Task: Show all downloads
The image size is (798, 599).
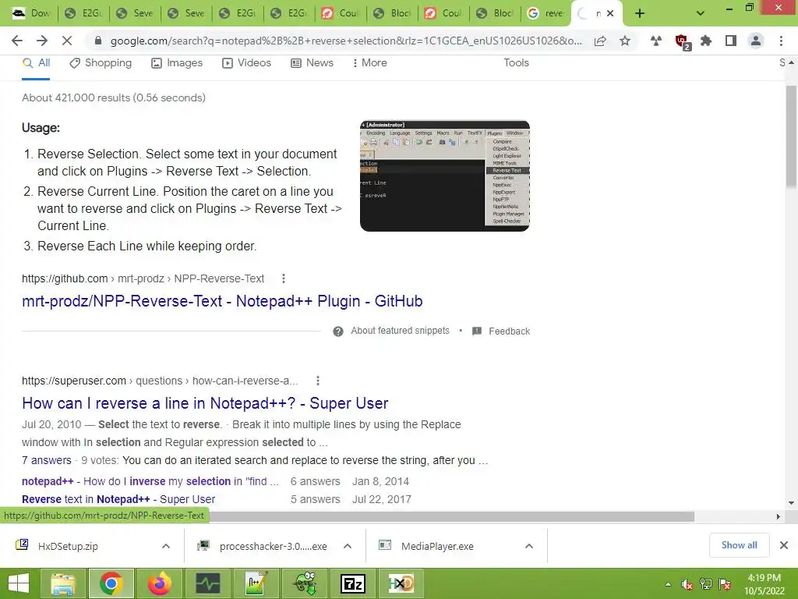Action: point(739,545)
